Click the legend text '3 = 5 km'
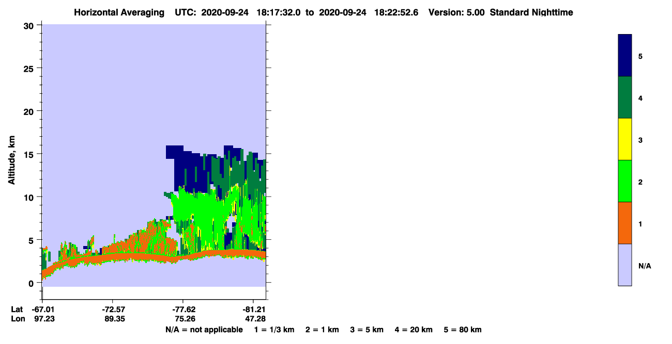 point(367,330)
